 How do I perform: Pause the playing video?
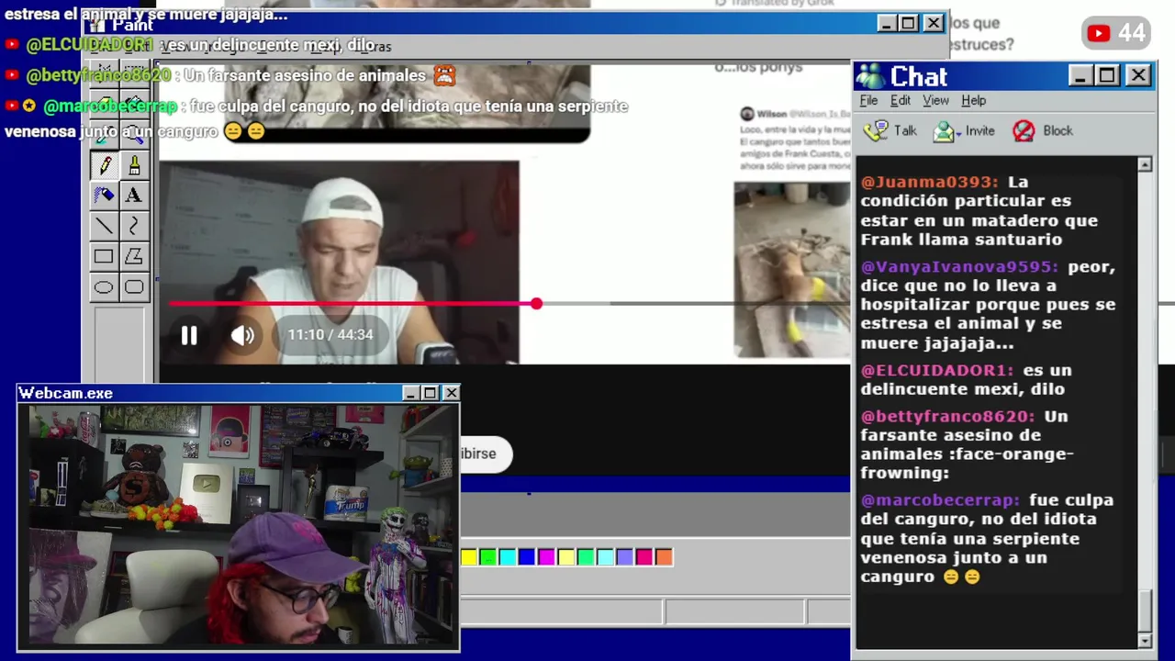(189, 335)
